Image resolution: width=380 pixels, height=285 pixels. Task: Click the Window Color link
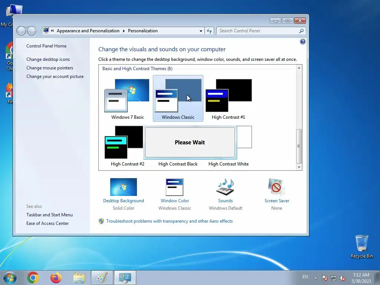175,201
